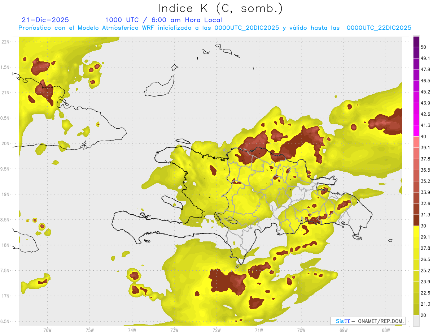Viewport: 433px width, 335px height.
Task: Click colorbar label "36.5"
Action: point(425,170)
